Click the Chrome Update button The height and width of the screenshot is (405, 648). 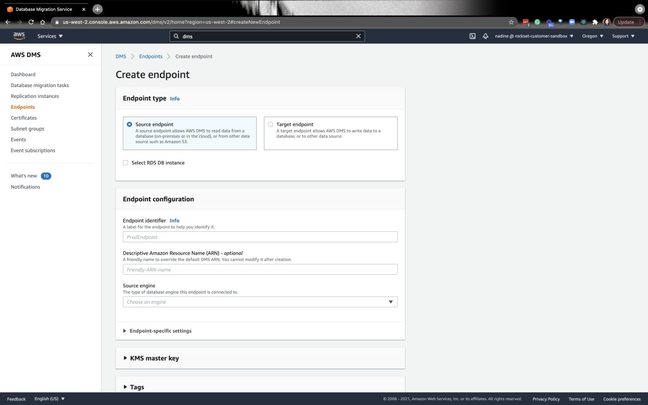(x=628, y=22)
